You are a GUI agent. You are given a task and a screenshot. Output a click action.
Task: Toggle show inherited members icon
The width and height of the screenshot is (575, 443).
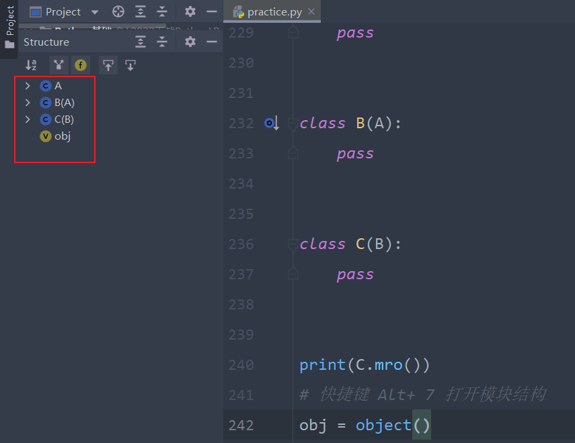tap(59, 65)
